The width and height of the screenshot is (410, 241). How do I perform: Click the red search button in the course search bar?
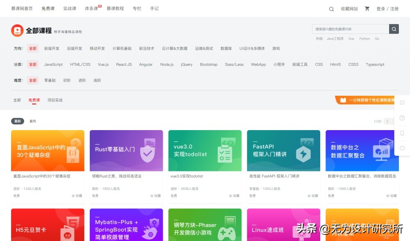point(394,29)
